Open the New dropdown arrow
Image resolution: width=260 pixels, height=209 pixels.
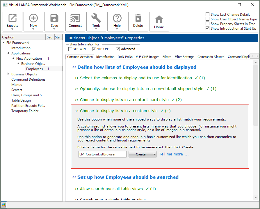33,29
